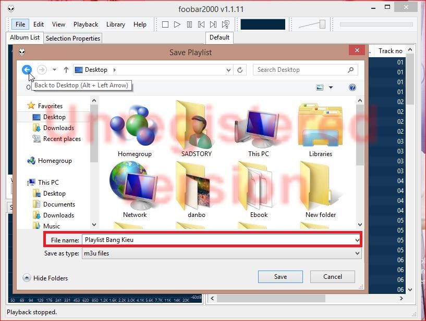Click the Save button
The image size is (426, 321).
(x=281, y=277)
